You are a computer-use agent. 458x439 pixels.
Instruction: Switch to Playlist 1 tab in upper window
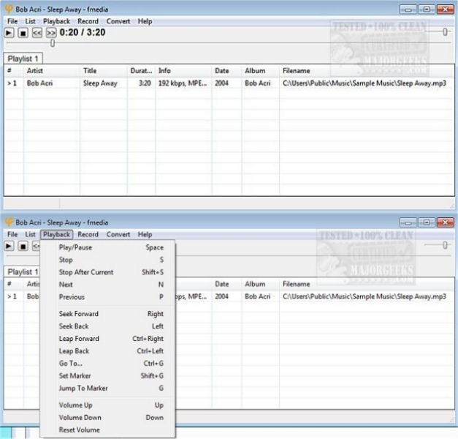(x=23, y=58)
